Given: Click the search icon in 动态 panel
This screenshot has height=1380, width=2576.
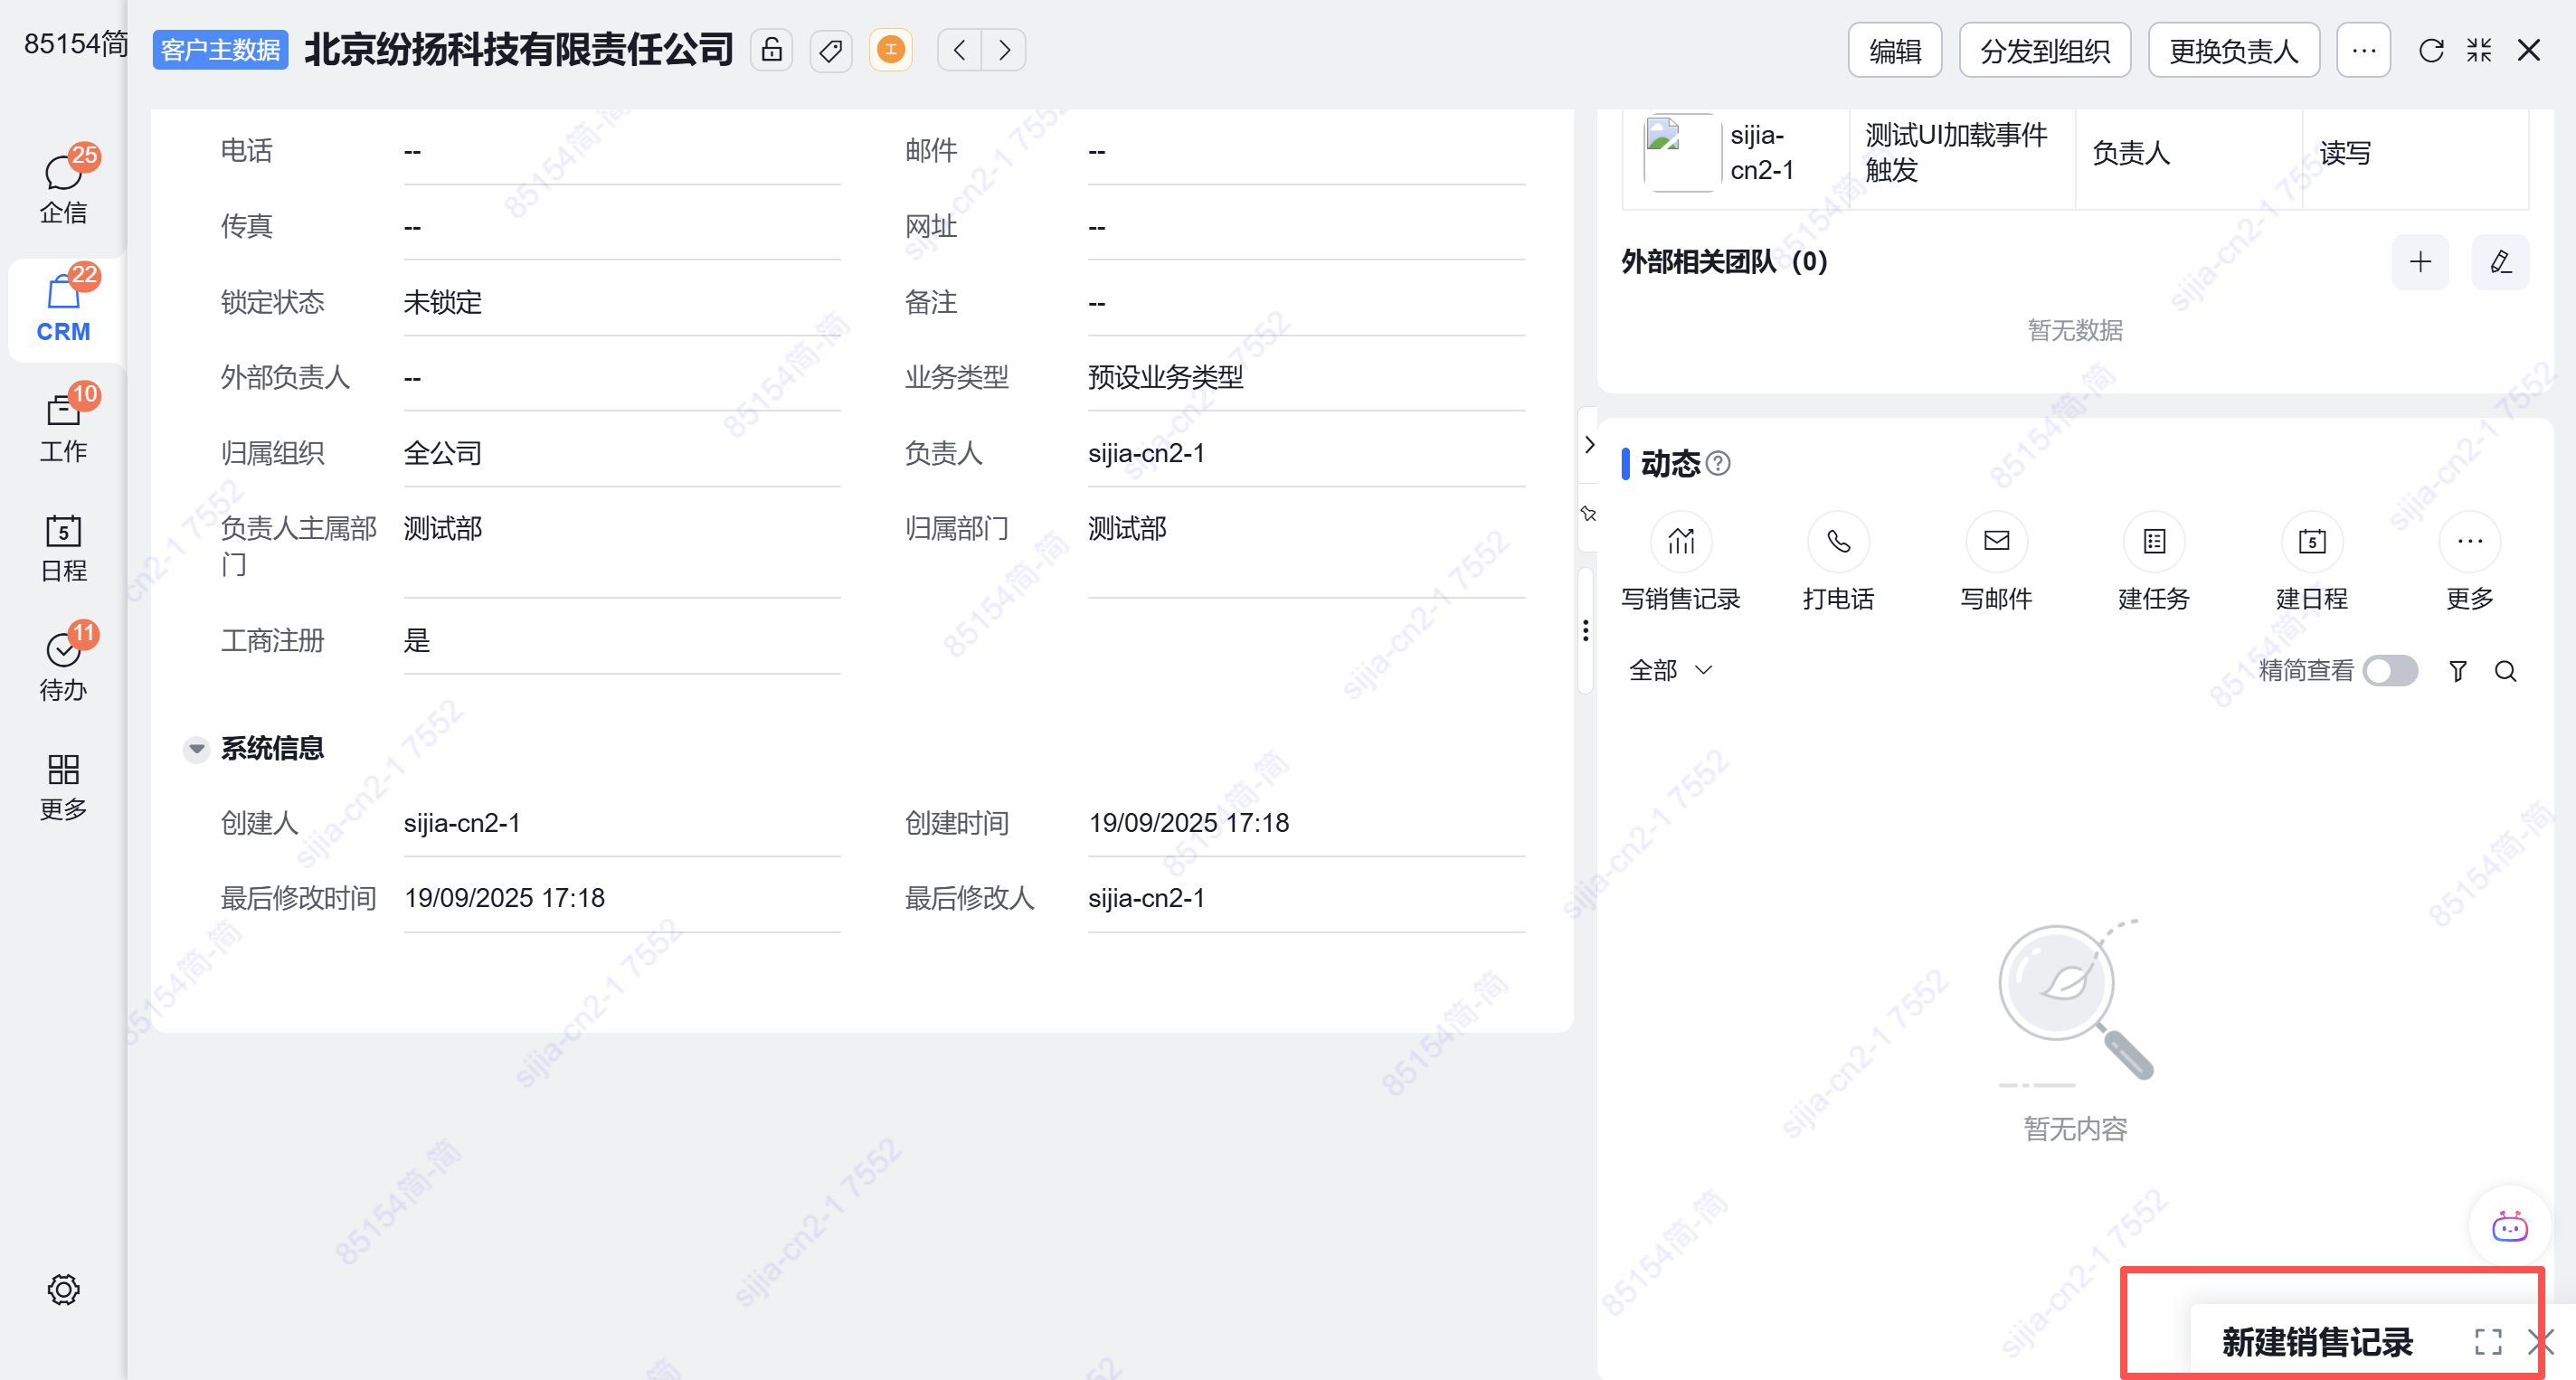Looking at the screenshot, I should pyautogui.click(x=2505, y=671).
